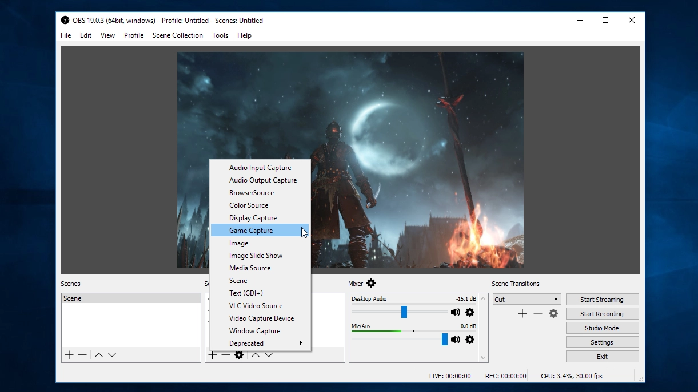The height and width of the screenshot is (392, 698).
Task: Click Start Streaming button
Action: point(602,300)
